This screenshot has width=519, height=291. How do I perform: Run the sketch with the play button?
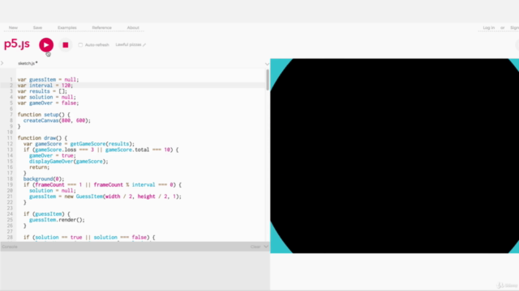[46, 45]
